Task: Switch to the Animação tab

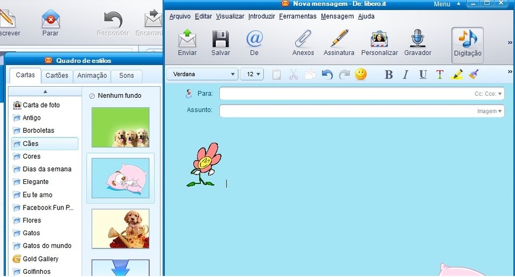Action: (x=92, y=75)
